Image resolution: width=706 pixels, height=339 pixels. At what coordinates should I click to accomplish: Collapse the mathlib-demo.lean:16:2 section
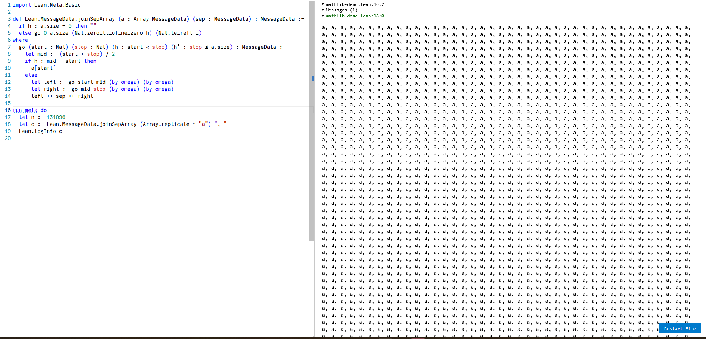coord(323,4)
